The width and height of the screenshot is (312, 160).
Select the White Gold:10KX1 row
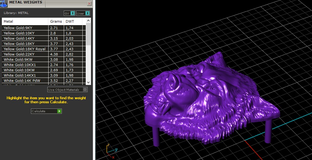pos(44,65)
